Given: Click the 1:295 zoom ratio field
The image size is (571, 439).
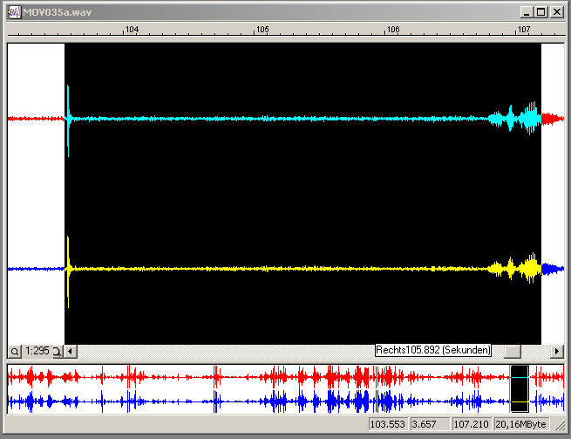Looking at the screenshot, I should (37, 351).
